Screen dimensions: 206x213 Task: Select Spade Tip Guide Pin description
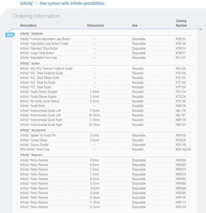coord(38,135)
